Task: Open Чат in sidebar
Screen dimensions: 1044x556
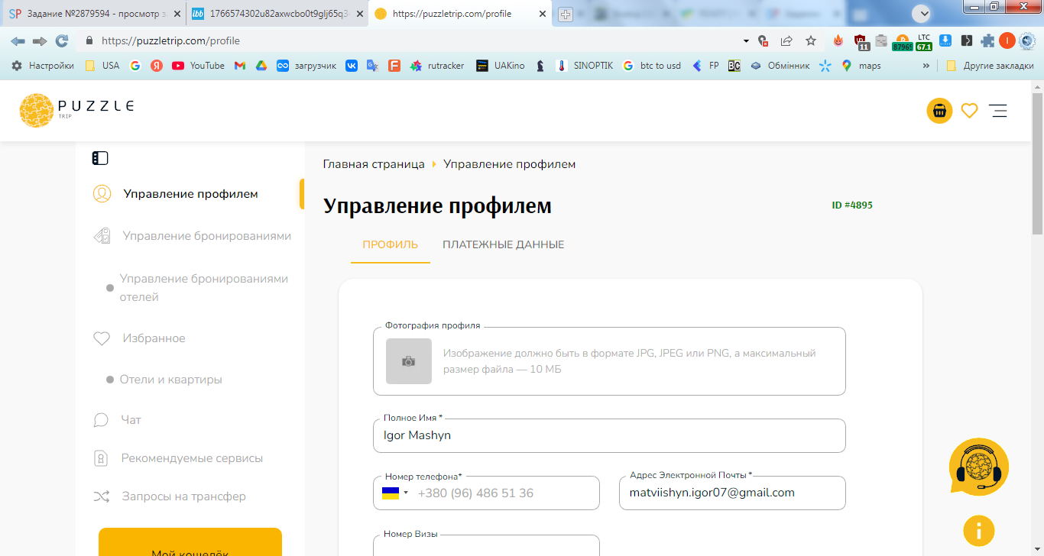Action: (117, 420)
